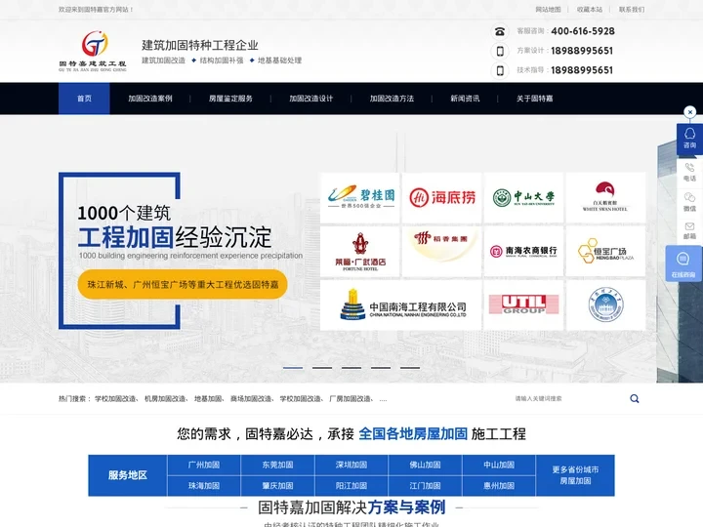
Task: Open 房屋鉴定服务 menu item
Action: 230,99
